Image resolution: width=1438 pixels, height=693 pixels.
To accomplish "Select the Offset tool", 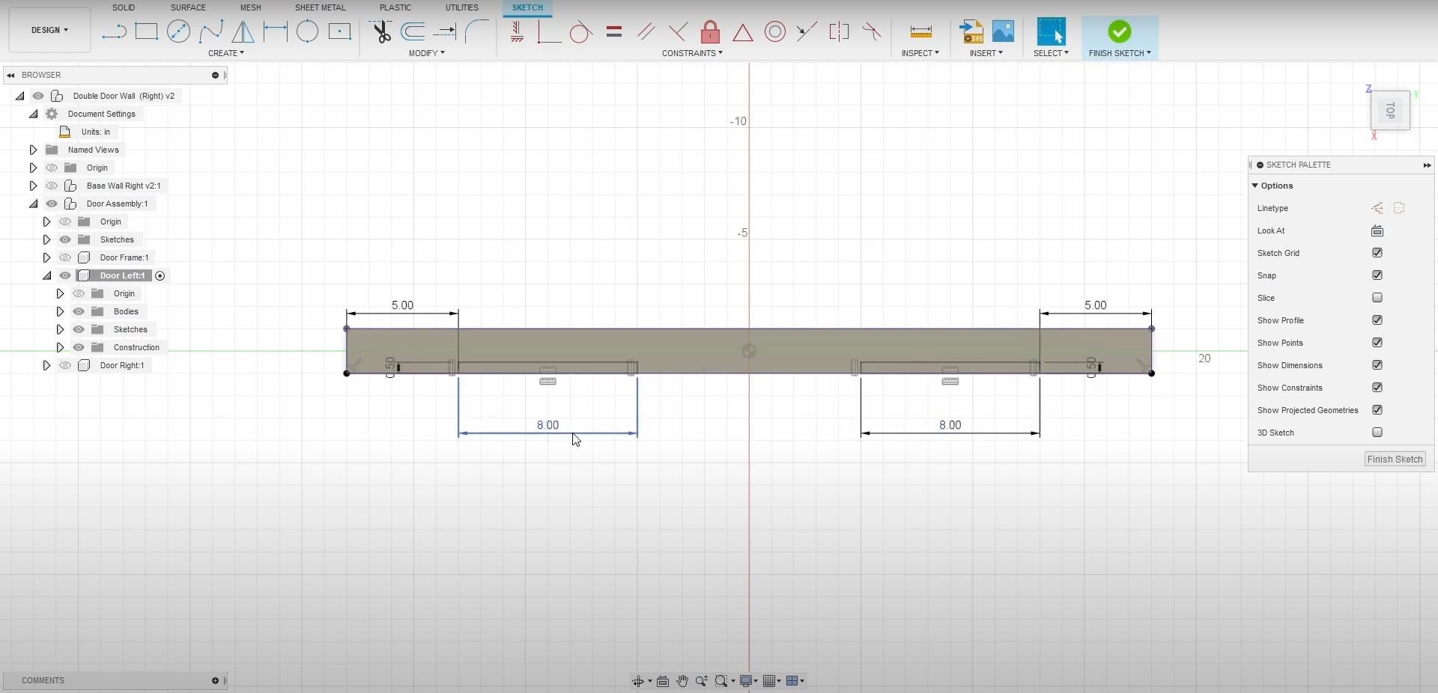I will point(413,31).
